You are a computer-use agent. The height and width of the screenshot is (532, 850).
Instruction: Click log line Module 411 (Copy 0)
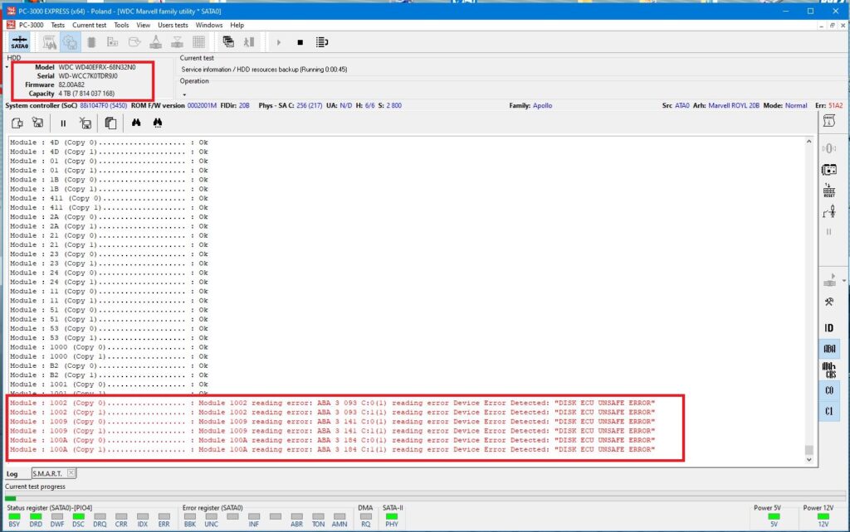coord(109,199)
